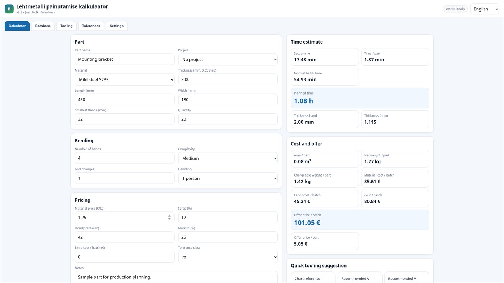Image resolution: width=504 pixels, height=283 pixels.
Task: Focus the Tool changes field
Action: click(x=125, y=178)
